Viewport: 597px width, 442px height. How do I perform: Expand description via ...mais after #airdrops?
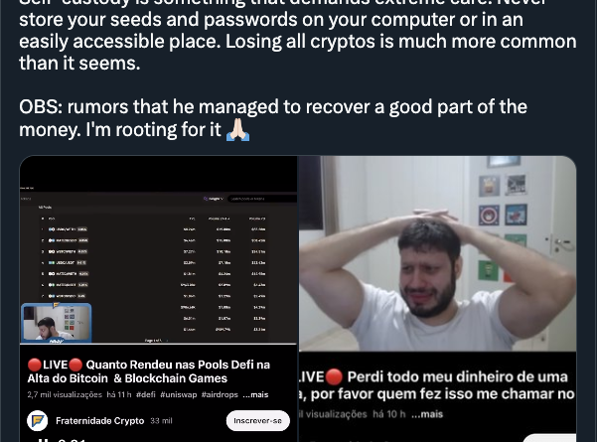255,394
